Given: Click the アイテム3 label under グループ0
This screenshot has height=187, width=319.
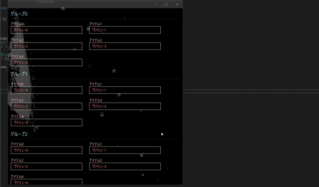Looking at the screenshot, I should coord(95,40).
